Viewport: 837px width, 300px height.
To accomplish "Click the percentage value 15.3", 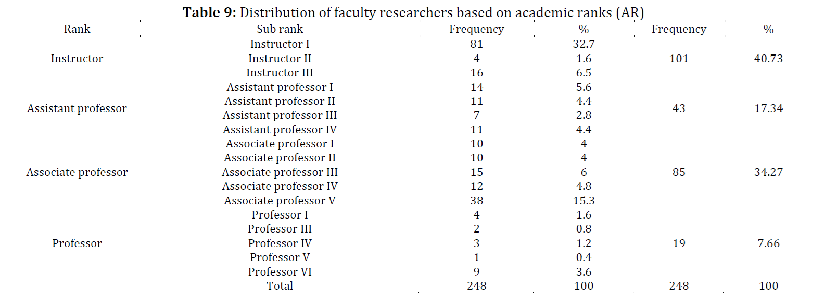I will coord(584,201).
